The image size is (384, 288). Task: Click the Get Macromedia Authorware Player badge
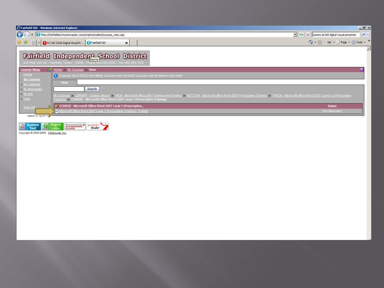(75, 126)
